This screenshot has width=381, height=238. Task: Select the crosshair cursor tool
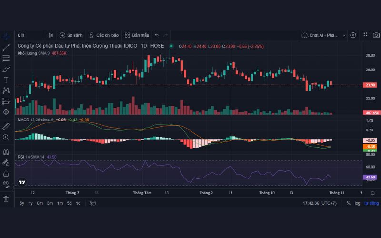coord(6,36)
